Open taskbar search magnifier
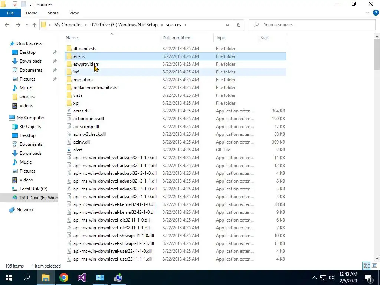Image resolution: width=380 pixels, height=285 pixels. (27, 278)
